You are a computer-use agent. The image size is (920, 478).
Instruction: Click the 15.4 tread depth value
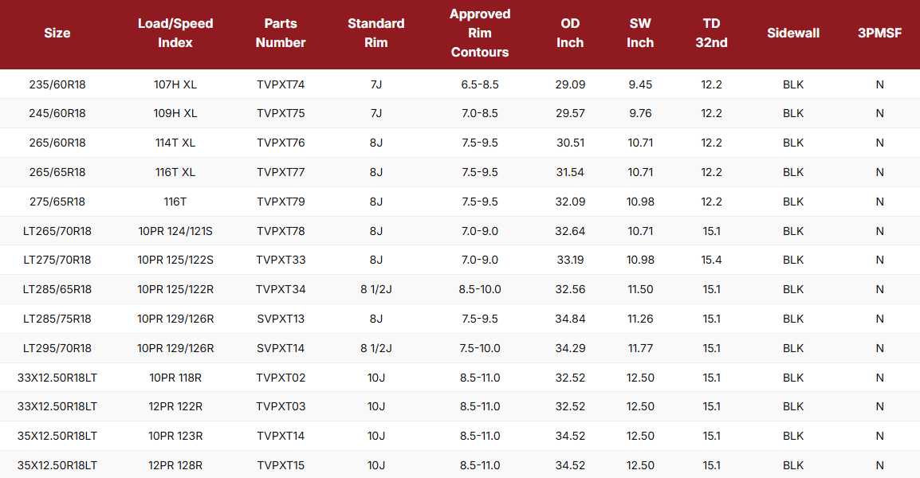point(711,260)
